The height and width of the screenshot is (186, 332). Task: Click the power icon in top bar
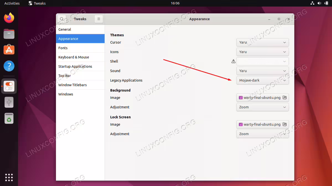[326, 3]
